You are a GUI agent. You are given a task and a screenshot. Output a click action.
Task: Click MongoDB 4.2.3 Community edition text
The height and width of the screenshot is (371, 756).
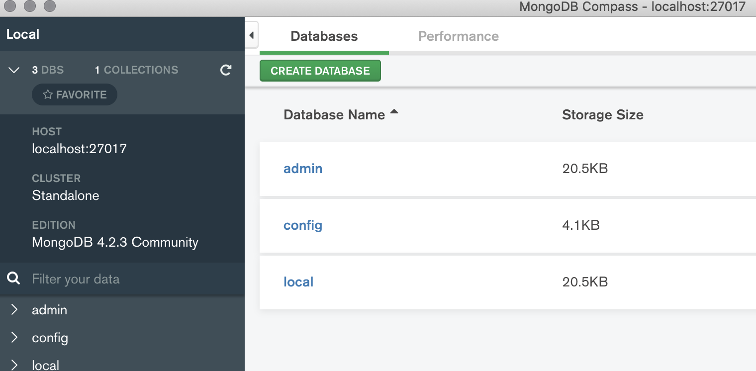[x=115, y=242]
